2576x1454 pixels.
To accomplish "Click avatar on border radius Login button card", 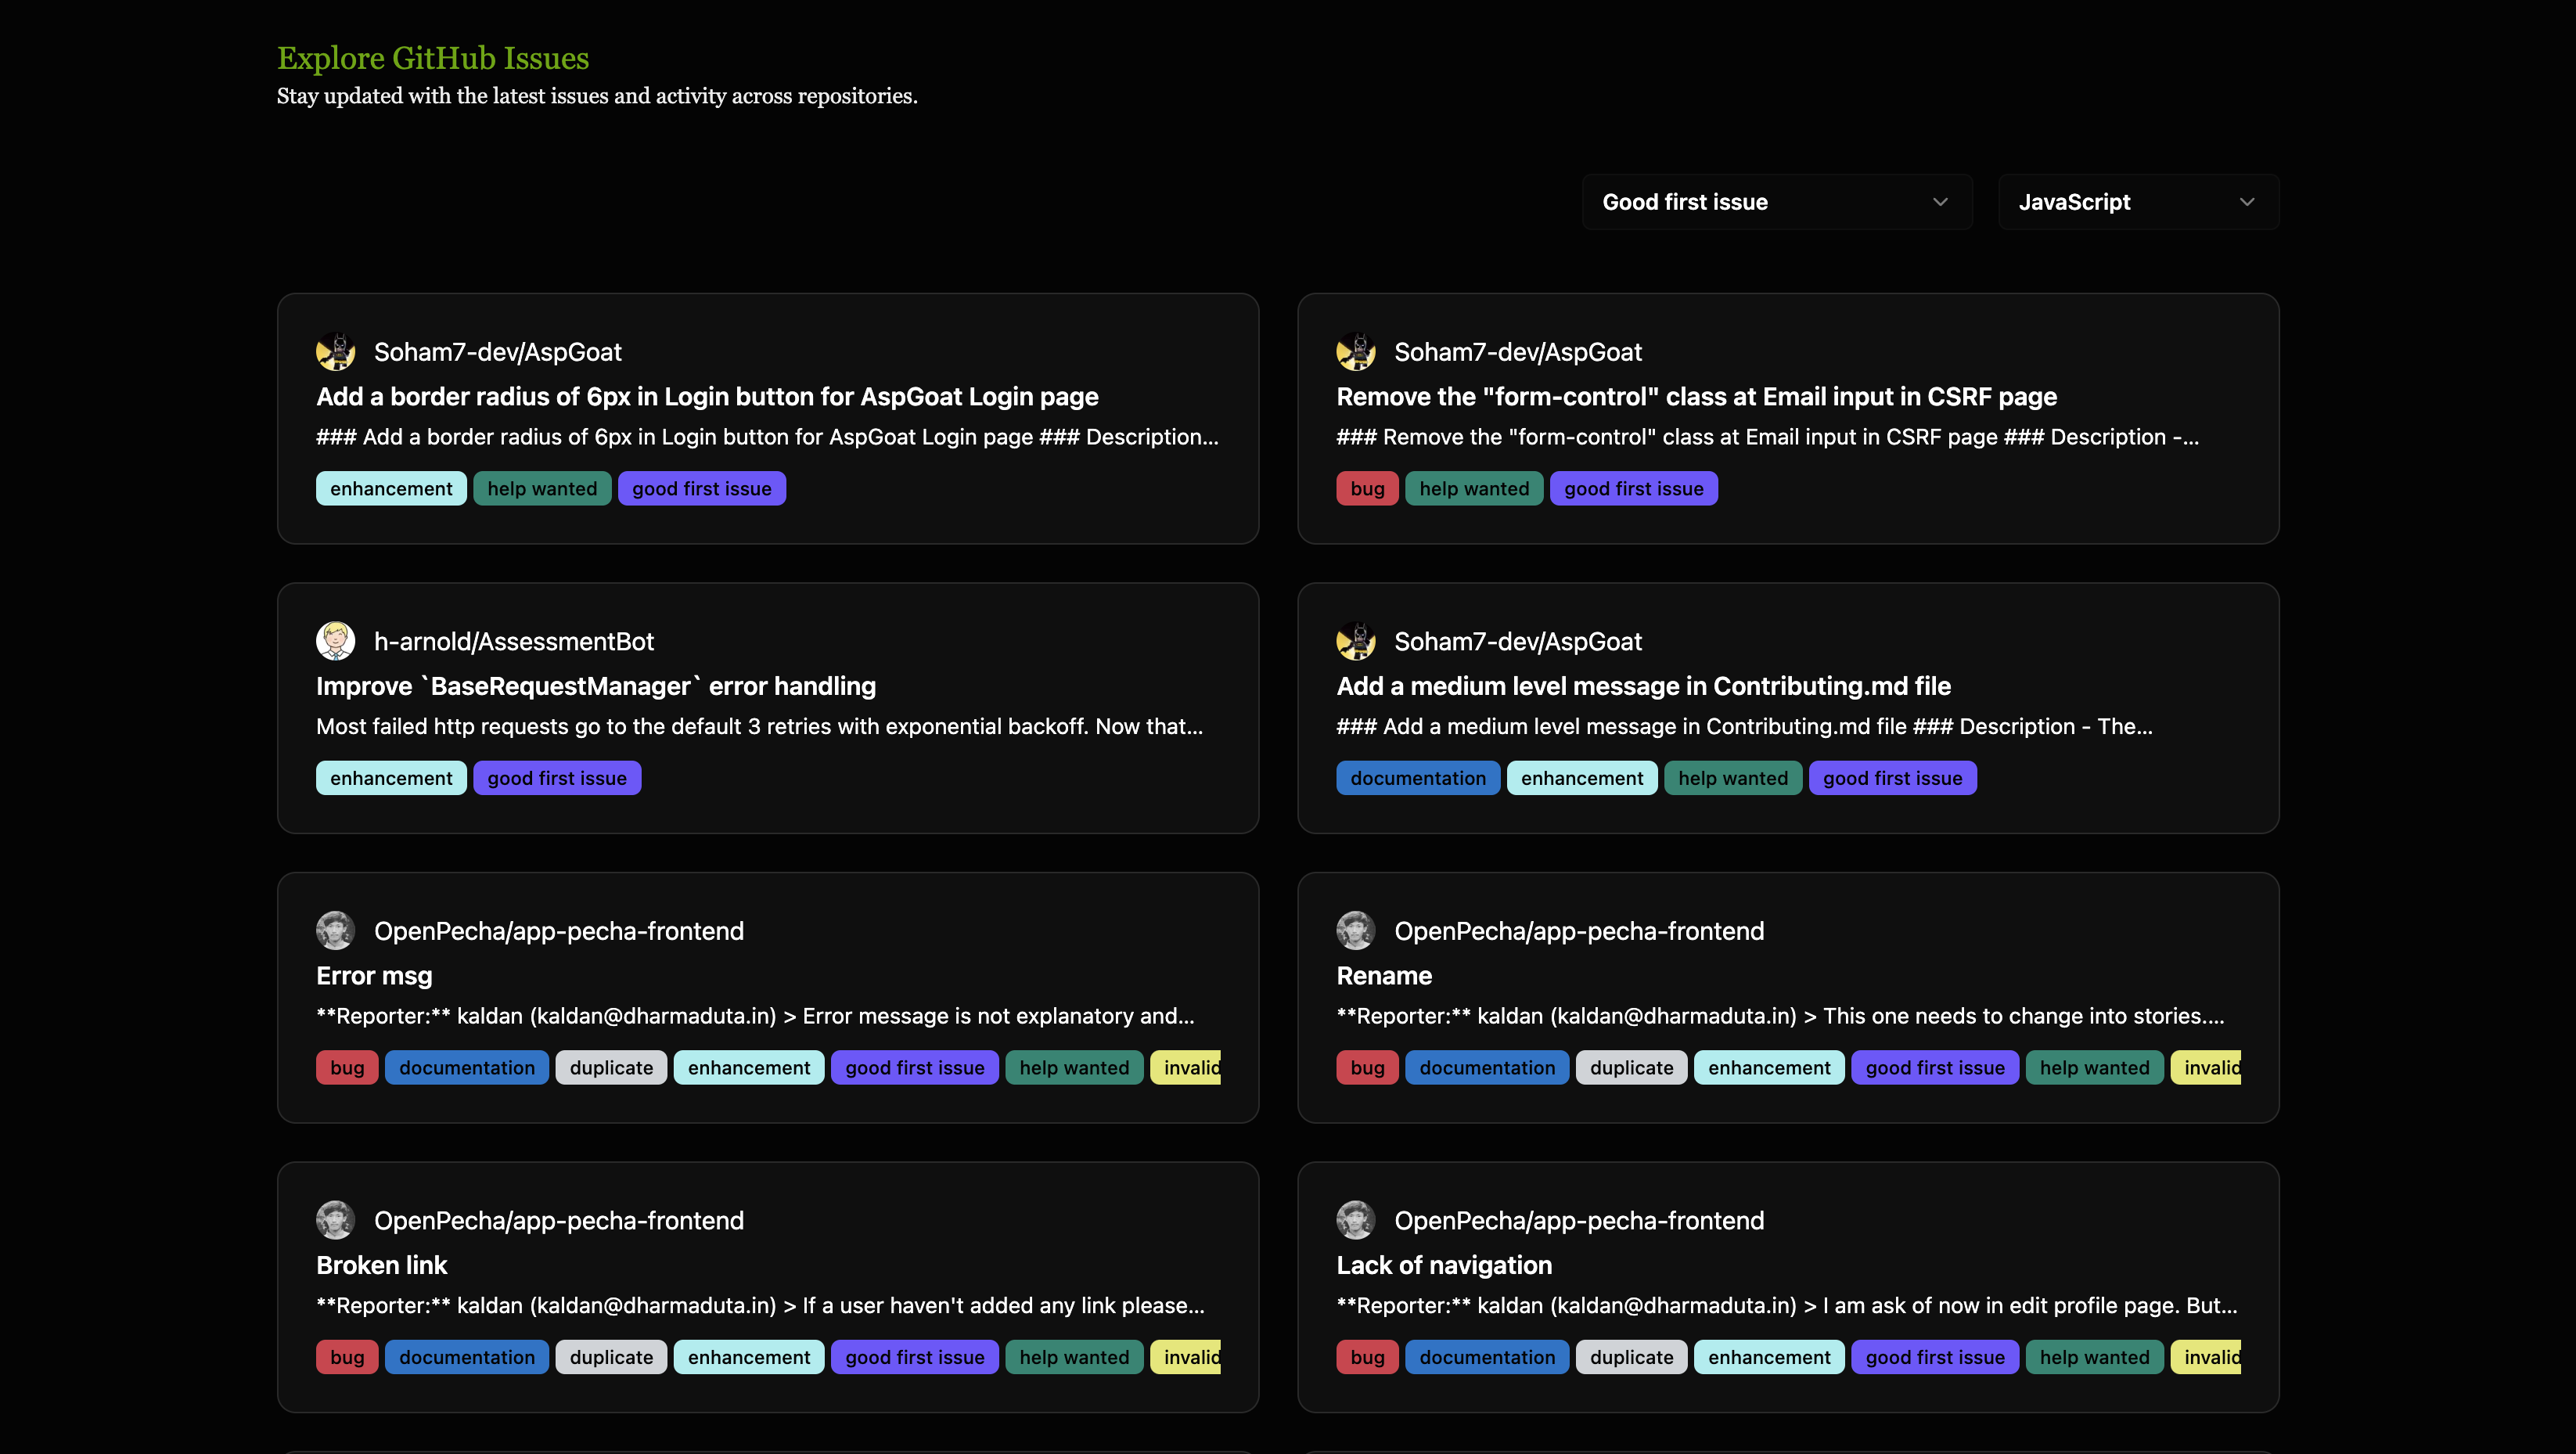I will coord(336,352).
